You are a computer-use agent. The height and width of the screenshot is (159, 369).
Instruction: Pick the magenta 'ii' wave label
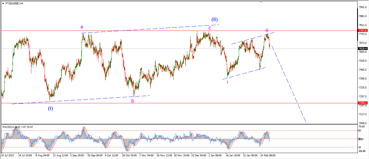[x=267, y=30]
